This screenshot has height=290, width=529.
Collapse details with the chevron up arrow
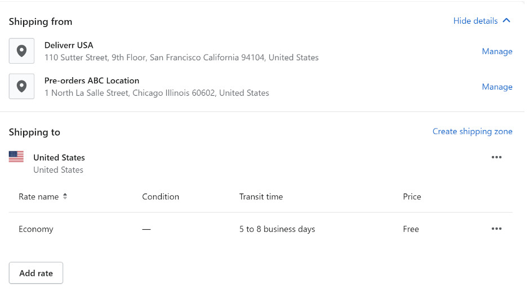pos(506,21)
